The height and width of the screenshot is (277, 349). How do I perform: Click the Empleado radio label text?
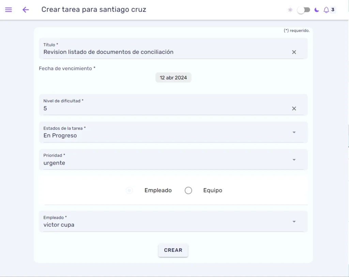click(x=158, y=190)
